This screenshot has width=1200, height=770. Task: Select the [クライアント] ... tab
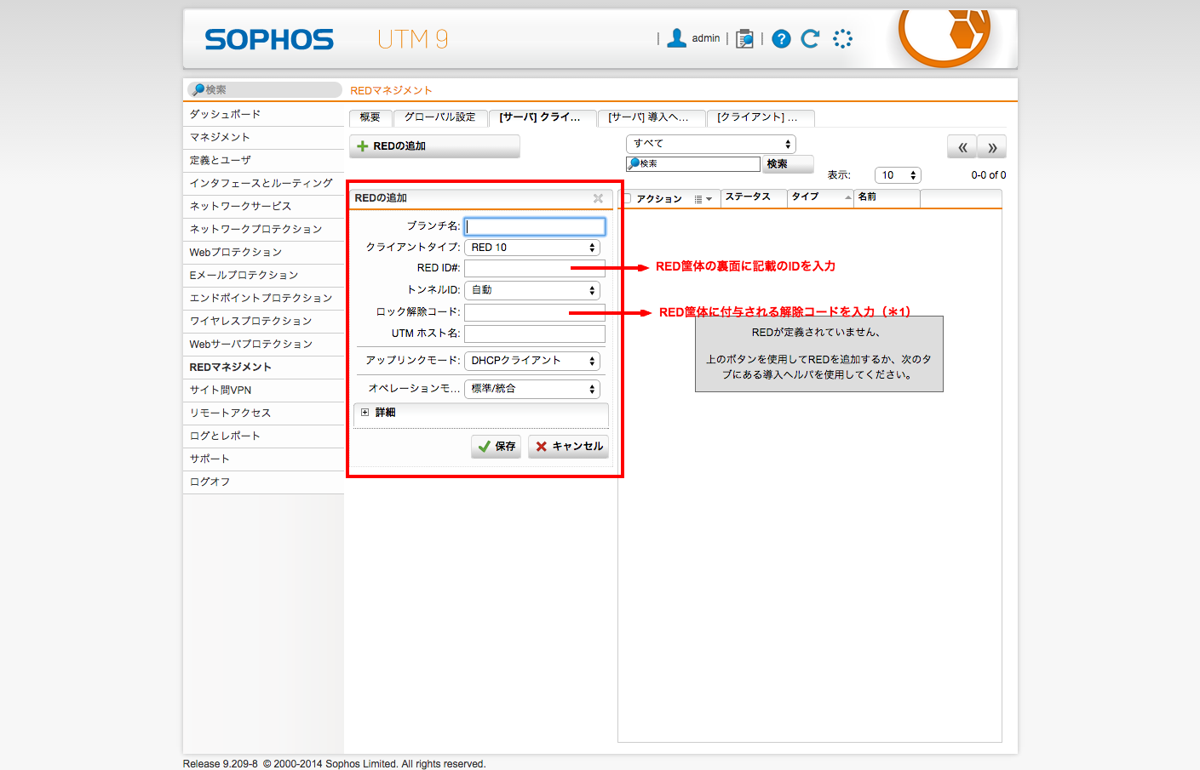(x=761, y=117)
